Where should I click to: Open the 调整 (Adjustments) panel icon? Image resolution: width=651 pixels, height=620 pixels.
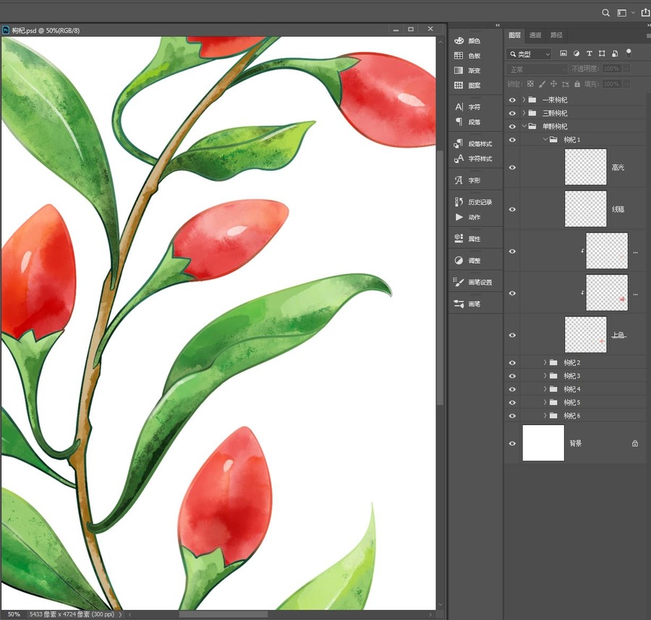459,260
